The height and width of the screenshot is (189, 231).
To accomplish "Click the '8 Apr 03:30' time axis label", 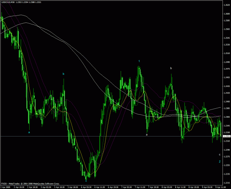I will pyautogui.click(x=167, y=187).
